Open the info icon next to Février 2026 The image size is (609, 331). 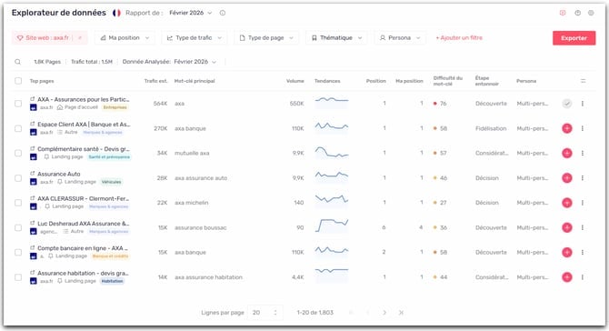pyautogui.click(x=223, y=13)
